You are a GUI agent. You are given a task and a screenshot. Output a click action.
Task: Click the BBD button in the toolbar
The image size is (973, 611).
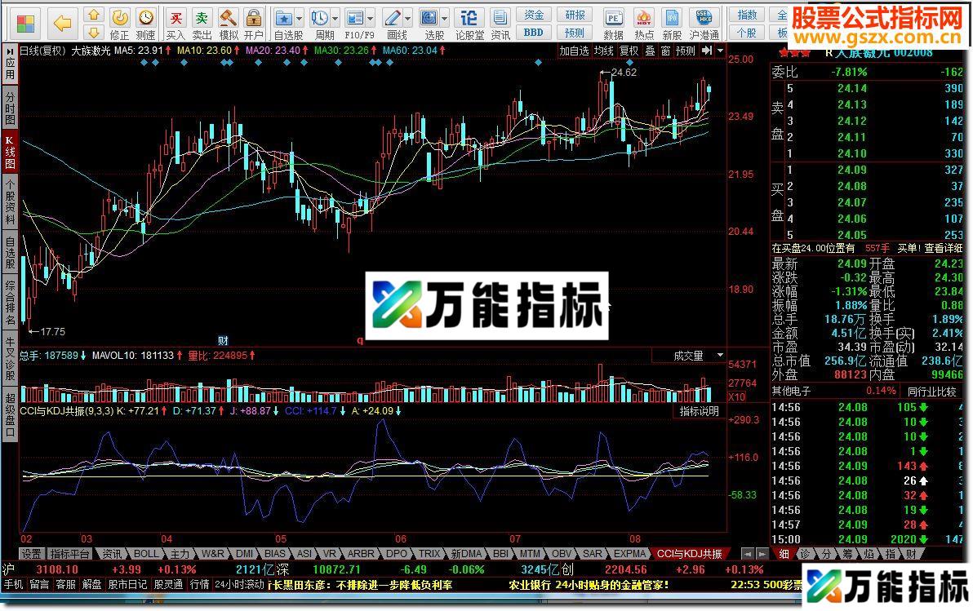pos(534,33)
